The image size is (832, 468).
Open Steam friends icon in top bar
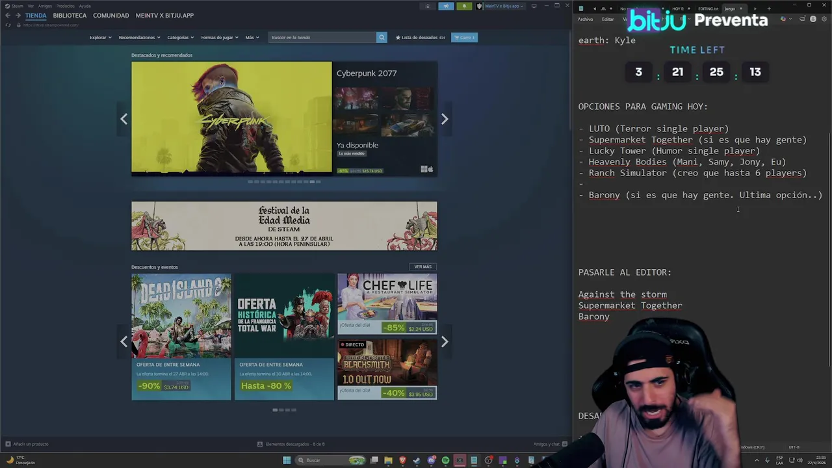pyautogui.click(x=428, y=6)
